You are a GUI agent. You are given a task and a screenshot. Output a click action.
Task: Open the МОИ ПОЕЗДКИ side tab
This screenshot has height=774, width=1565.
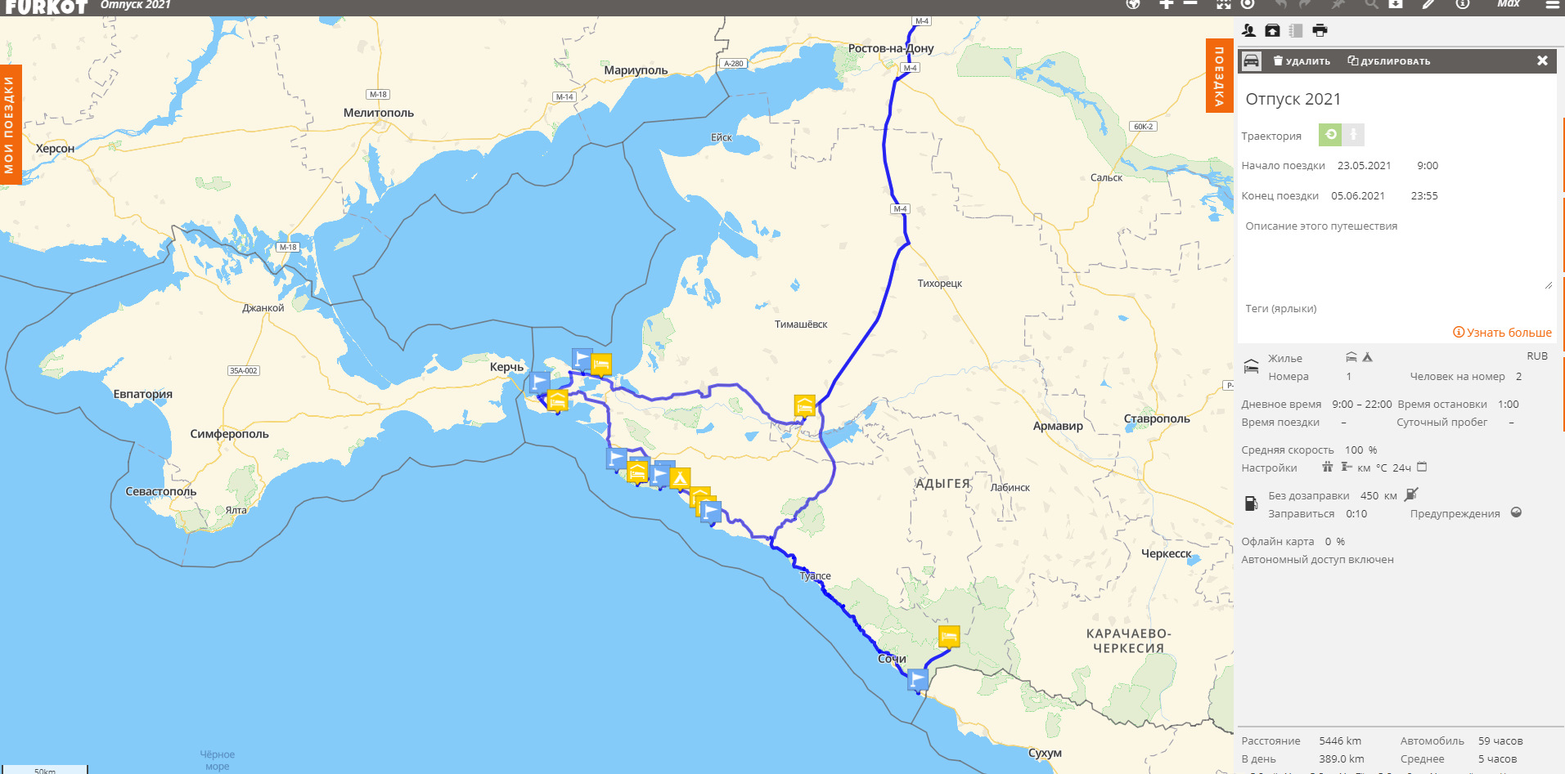coord(10,124)
